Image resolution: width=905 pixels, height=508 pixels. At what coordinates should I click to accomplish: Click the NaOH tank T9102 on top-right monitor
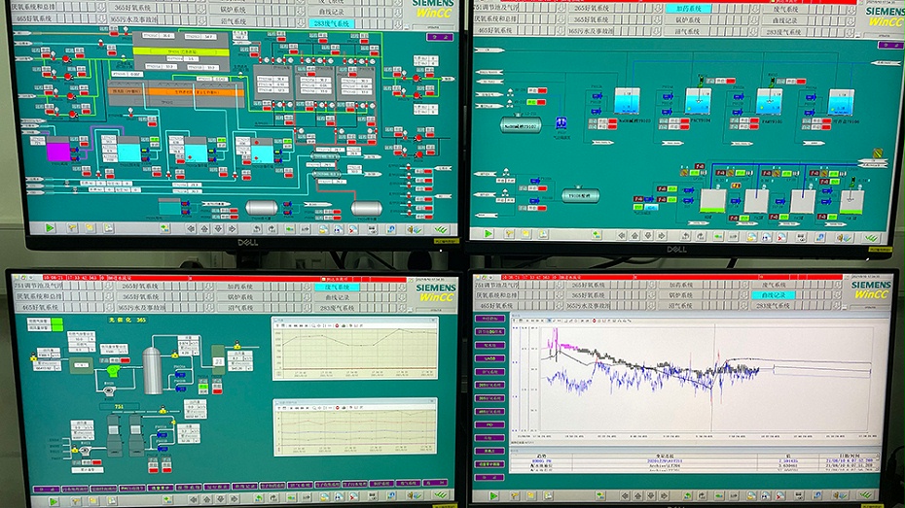(x=520, y=125)
